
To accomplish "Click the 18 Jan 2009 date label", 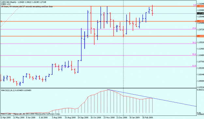I will 134,118.
